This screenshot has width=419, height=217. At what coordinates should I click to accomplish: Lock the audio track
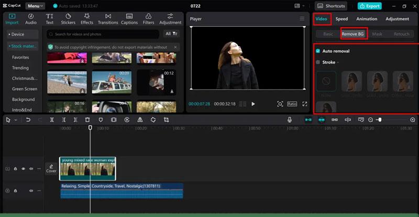point(16,191)
